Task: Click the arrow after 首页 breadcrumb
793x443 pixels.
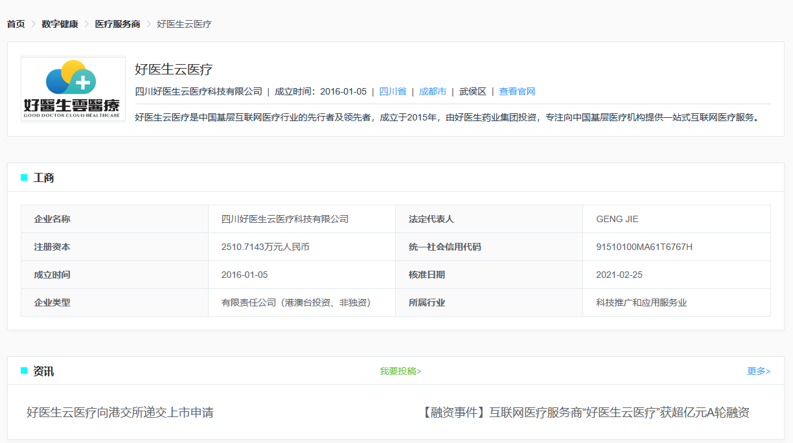Action: [x=33, y=24]
